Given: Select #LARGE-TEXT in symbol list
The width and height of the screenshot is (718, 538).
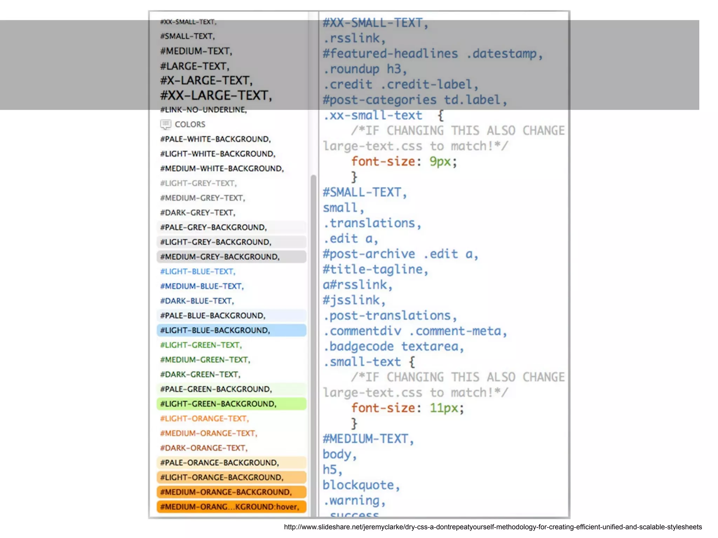Looking at the screenshot, I should (x=195, y=66).
